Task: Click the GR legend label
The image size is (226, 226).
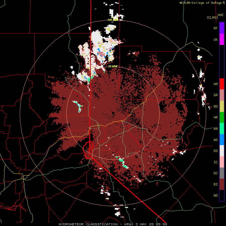Action: [x=215, y=95]
